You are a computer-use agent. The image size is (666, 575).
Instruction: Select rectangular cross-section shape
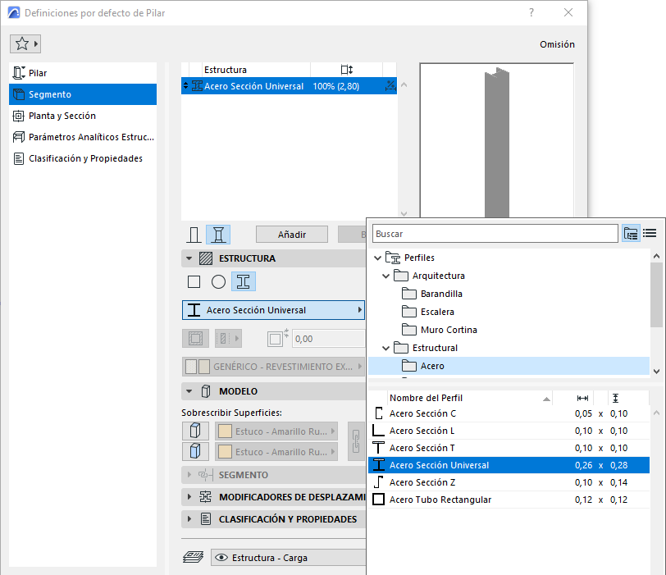point(194,281)
